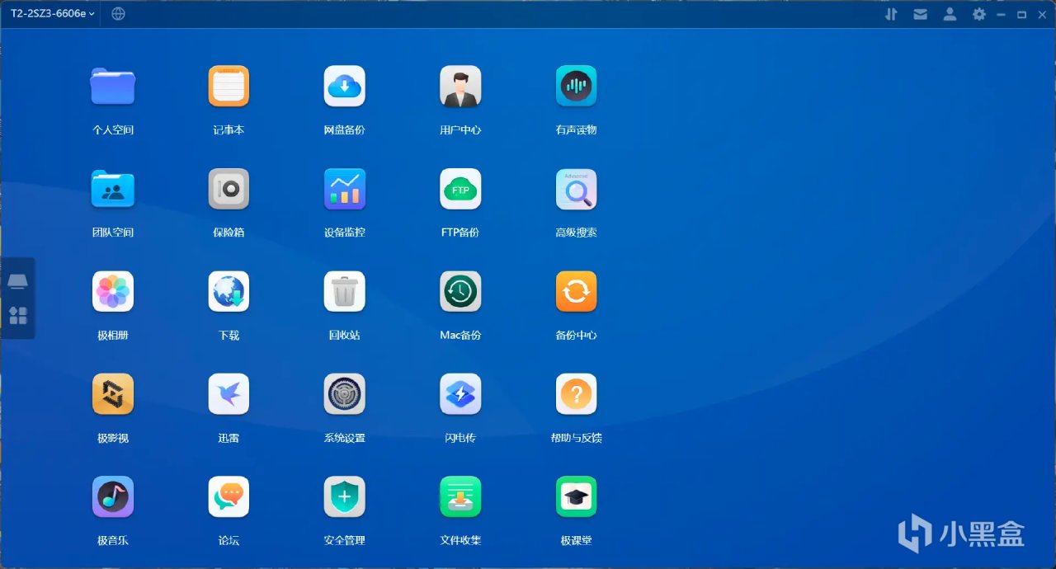Expand the T2-2SZ3-6606e device dropdown
The image size is (1056, 569).
click(53, 13)
